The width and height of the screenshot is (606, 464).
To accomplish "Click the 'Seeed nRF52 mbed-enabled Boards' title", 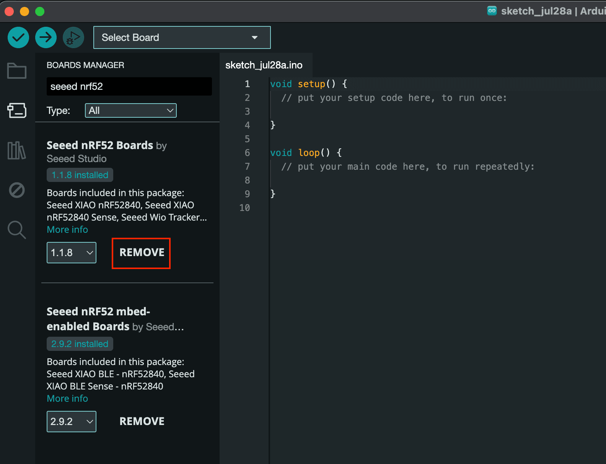I will tap(98, 319).
